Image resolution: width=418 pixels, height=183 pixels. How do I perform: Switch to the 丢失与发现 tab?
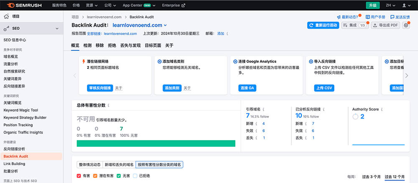(130, 45)
